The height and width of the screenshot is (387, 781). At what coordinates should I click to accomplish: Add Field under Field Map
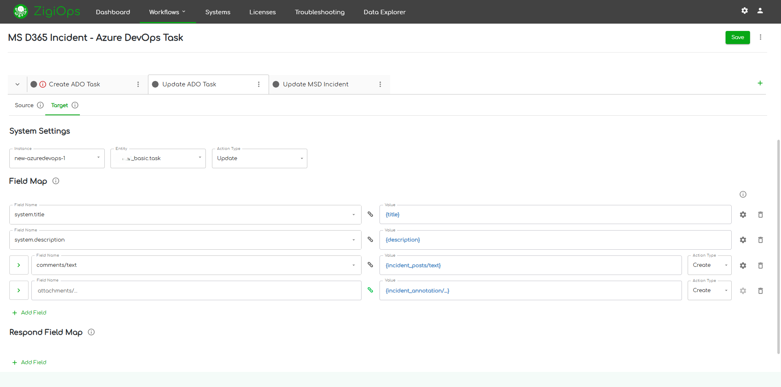point(29,312)
